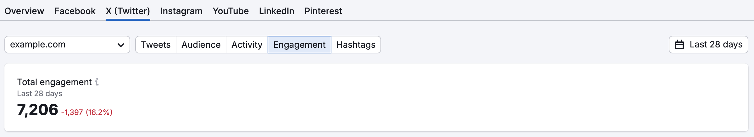Show the Tweets report
754x137 pixels.
156,45
